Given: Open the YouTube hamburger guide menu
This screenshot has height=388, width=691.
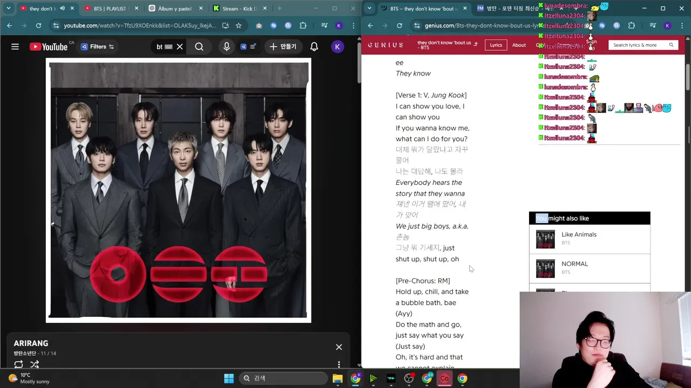Looking at the screenshot, I should (x=15, y=47).
